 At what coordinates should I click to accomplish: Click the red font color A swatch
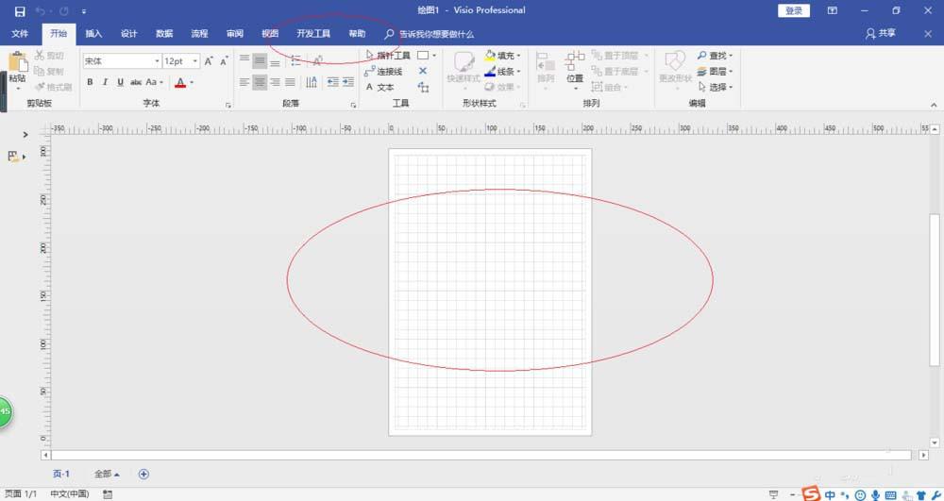click(x=180, y=83)
